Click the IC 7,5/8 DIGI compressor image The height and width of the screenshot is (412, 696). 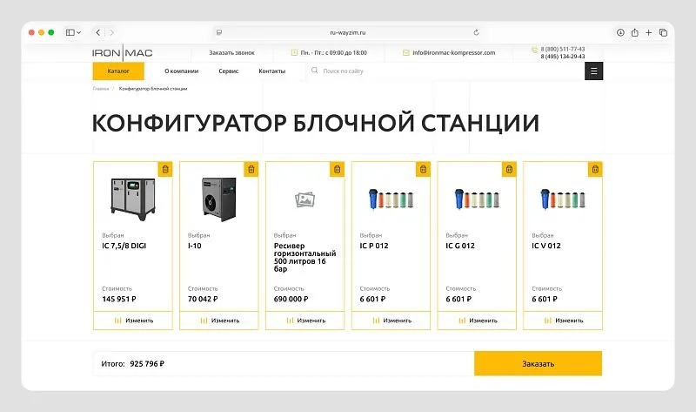(x=133, y=199)
